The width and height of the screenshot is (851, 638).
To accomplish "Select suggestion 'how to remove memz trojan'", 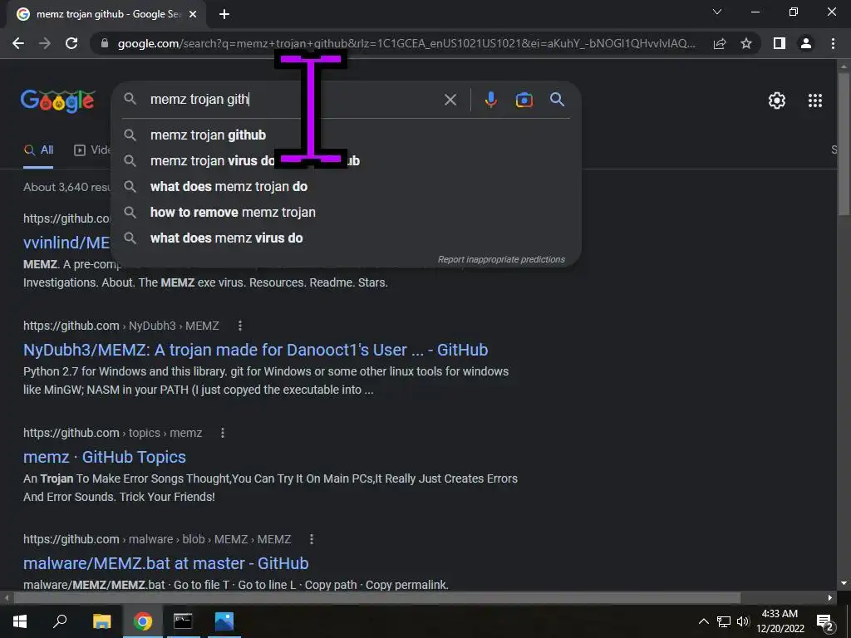I will pyautogui.click(x=347, y=212).
